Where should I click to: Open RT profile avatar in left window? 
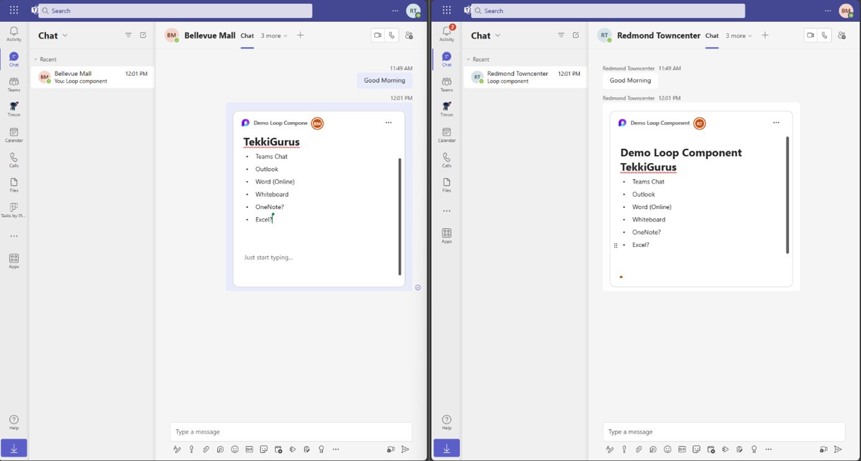coord(413,11)
